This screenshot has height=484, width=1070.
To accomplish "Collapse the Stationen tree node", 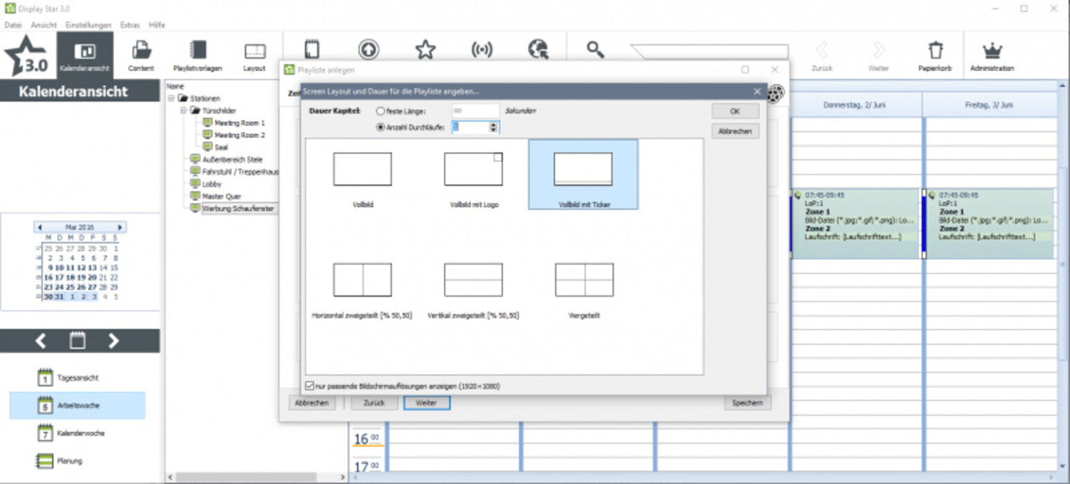I will coord(172,99).
